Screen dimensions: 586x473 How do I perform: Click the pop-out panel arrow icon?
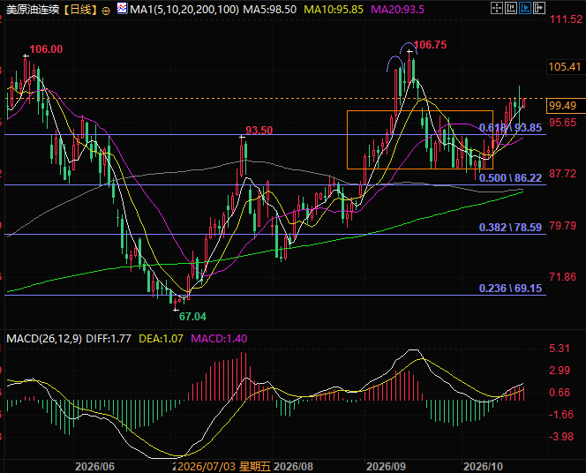pyautogui.click(x=539, y=8)
